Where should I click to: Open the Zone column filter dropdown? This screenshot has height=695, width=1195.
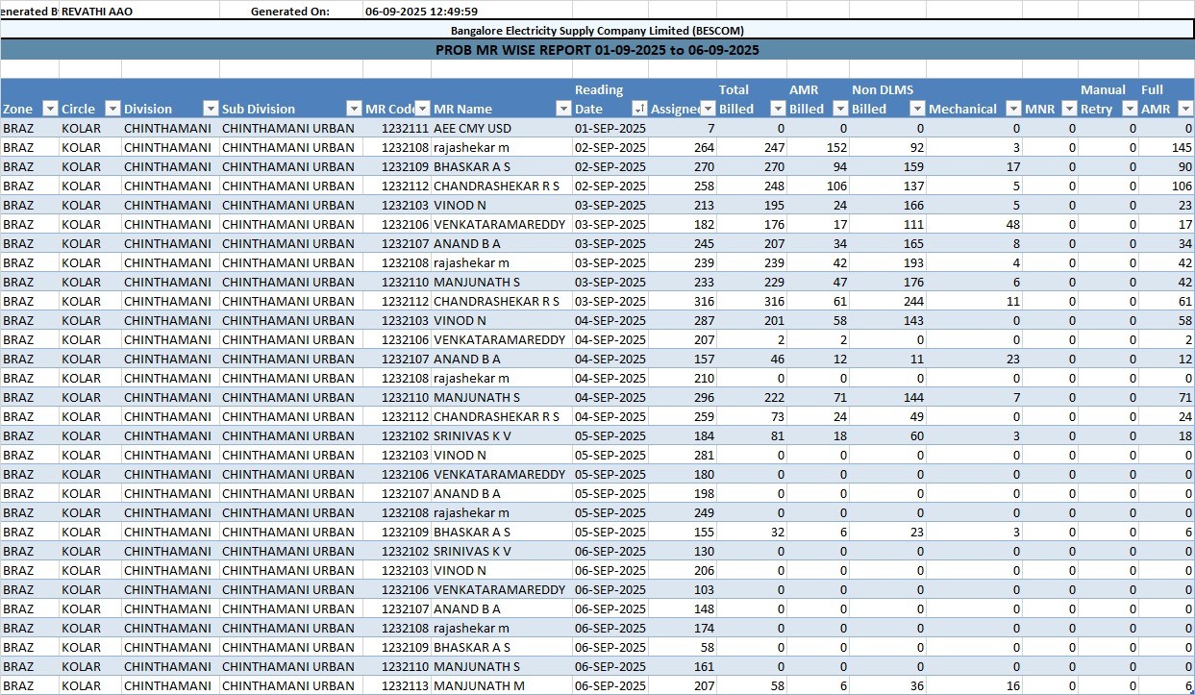51,109
